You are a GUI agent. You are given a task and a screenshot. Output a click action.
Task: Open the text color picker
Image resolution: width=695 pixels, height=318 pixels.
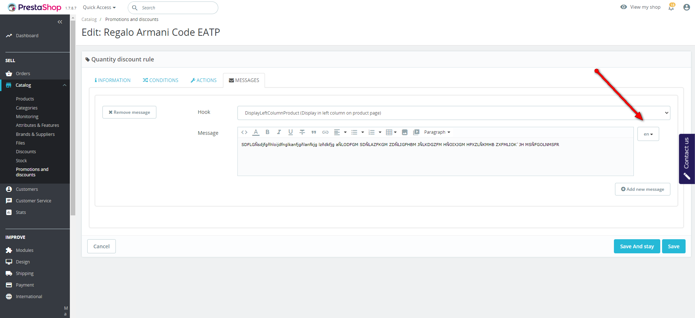pos(256,132)
